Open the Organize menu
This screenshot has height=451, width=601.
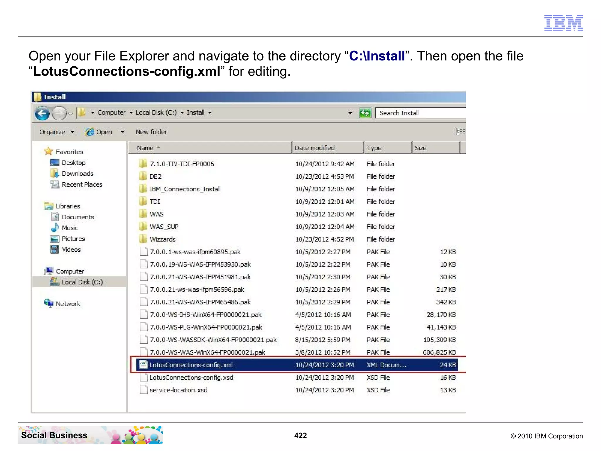click(57, 132)
